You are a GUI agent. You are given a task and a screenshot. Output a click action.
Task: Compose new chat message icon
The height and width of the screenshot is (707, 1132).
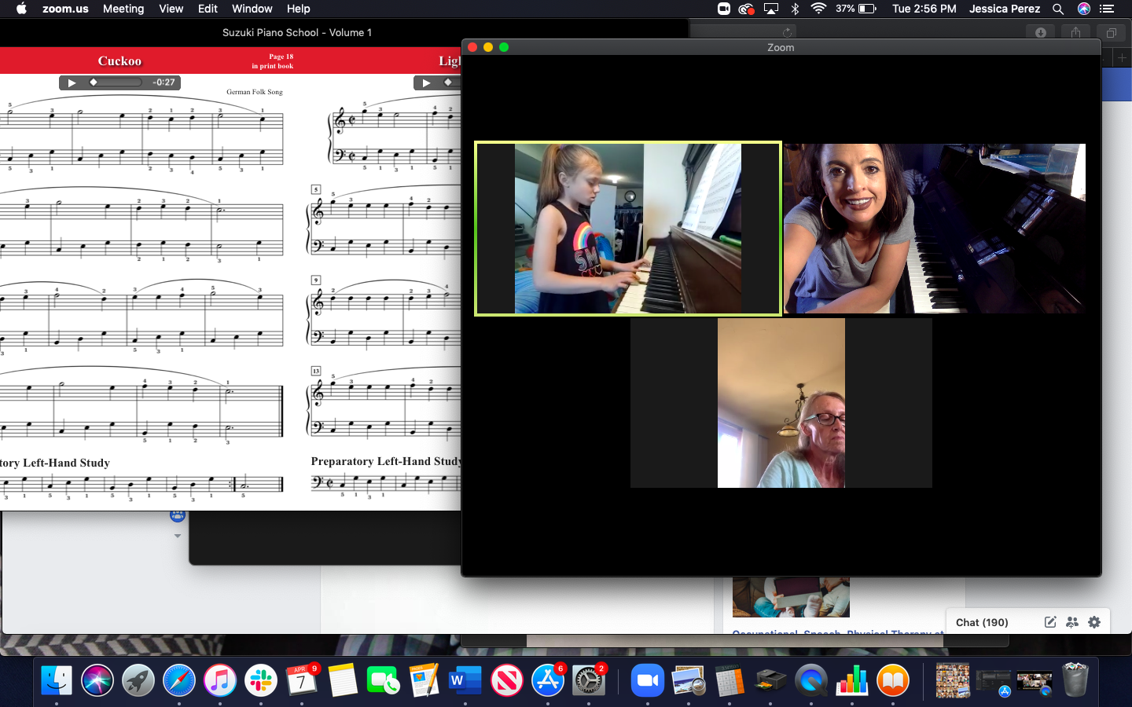[1050, 622]
